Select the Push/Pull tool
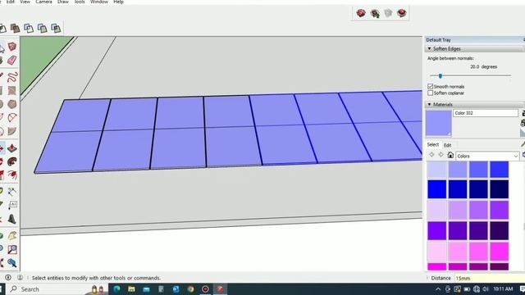 pos(12,148)
